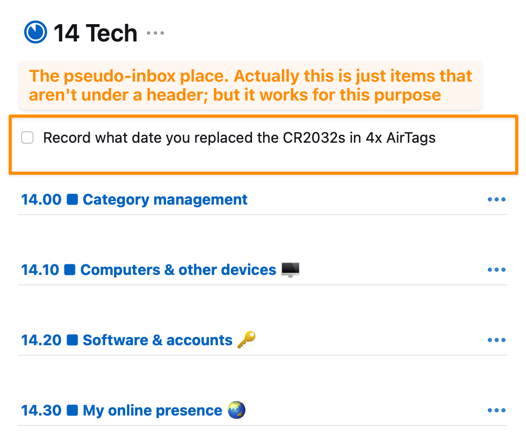Select the 14 Tech project title
Image resolution: width=526 pixels, height=447 pixels.
(x=95, y=34)
